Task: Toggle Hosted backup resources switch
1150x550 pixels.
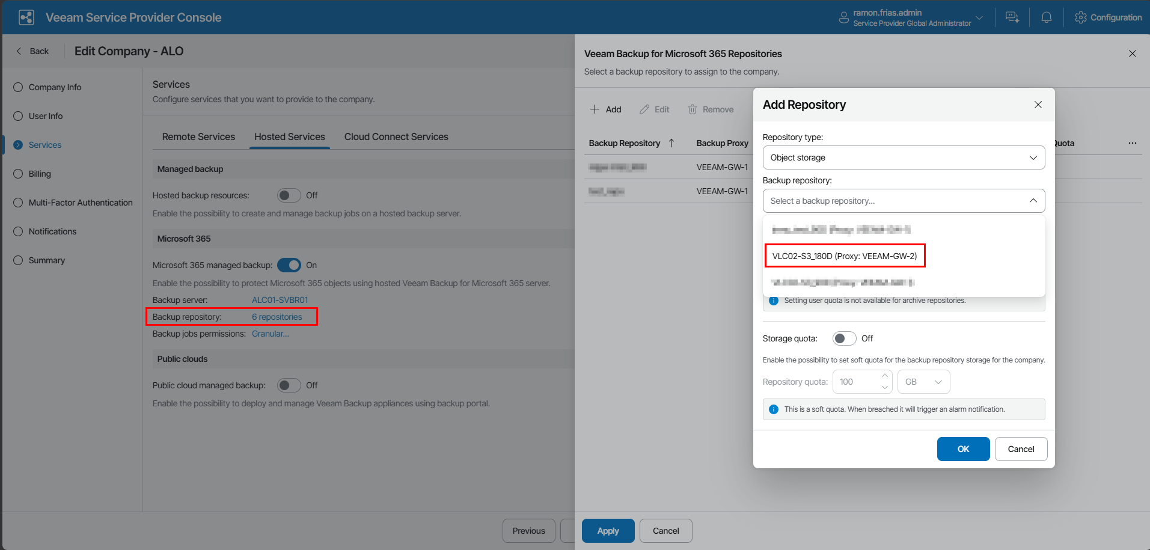Action: click(289, 195)
